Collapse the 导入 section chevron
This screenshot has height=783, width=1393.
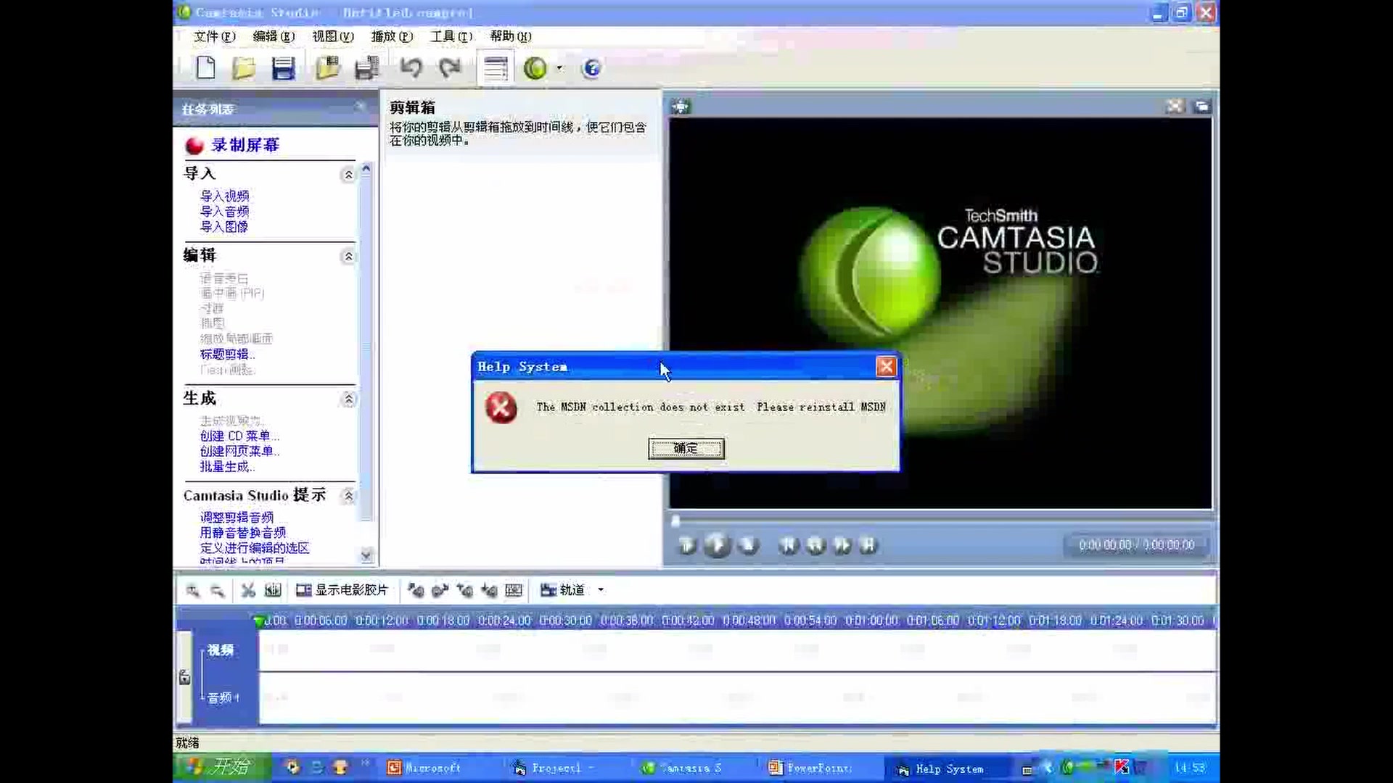click(348, 174)
